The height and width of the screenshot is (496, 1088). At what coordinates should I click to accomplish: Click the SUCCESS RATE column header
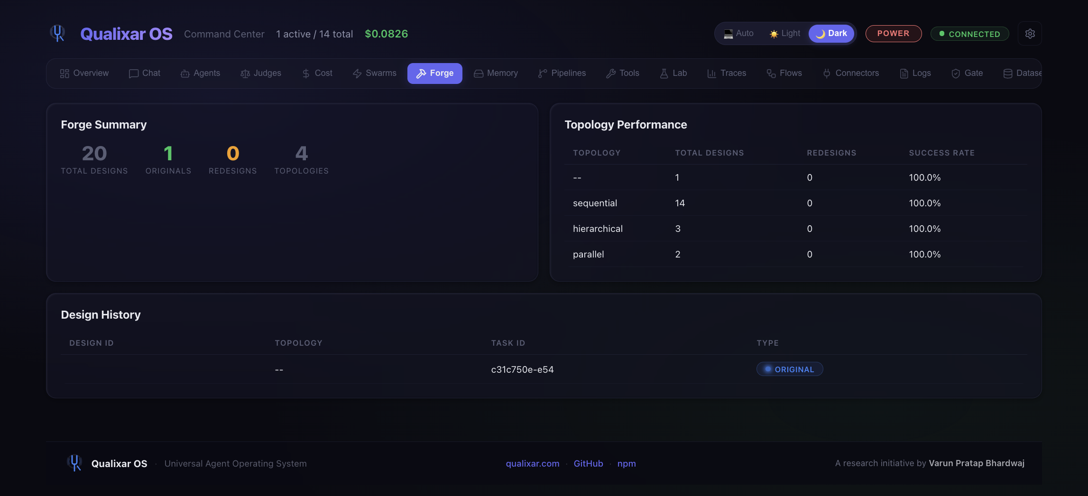941,153
